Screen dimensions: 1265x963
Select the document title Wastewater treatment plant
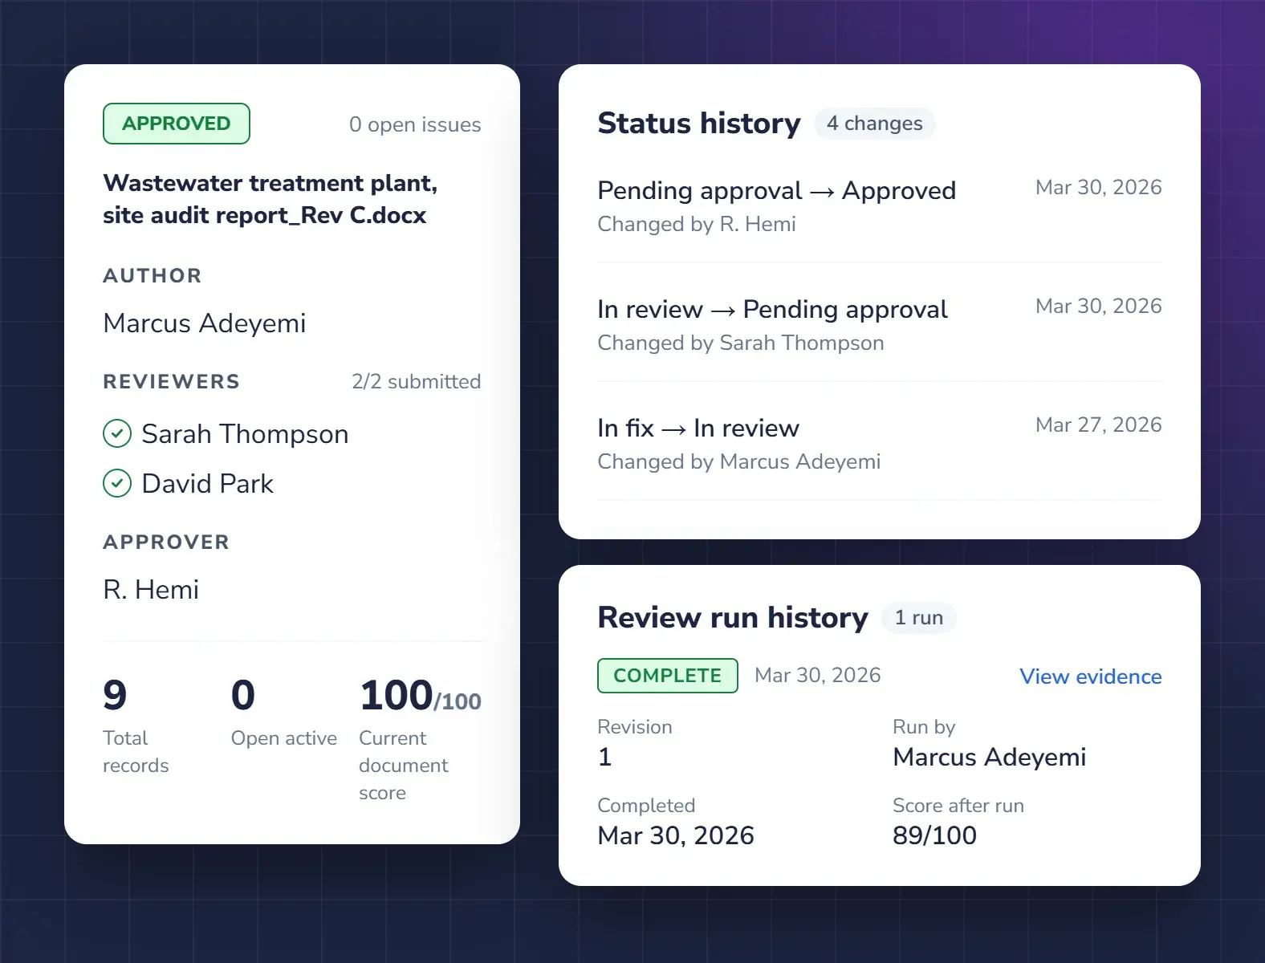click(x=270, y=199)
